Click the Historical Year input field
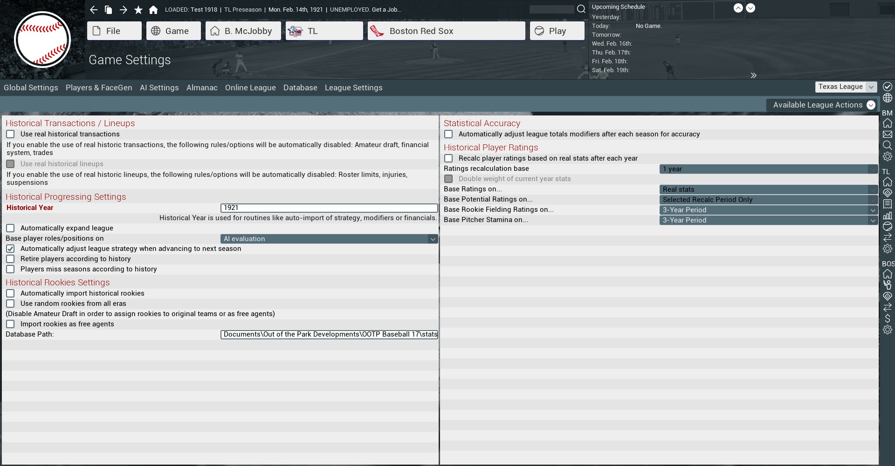The image size is (895, 466). (x=329, y=208)
